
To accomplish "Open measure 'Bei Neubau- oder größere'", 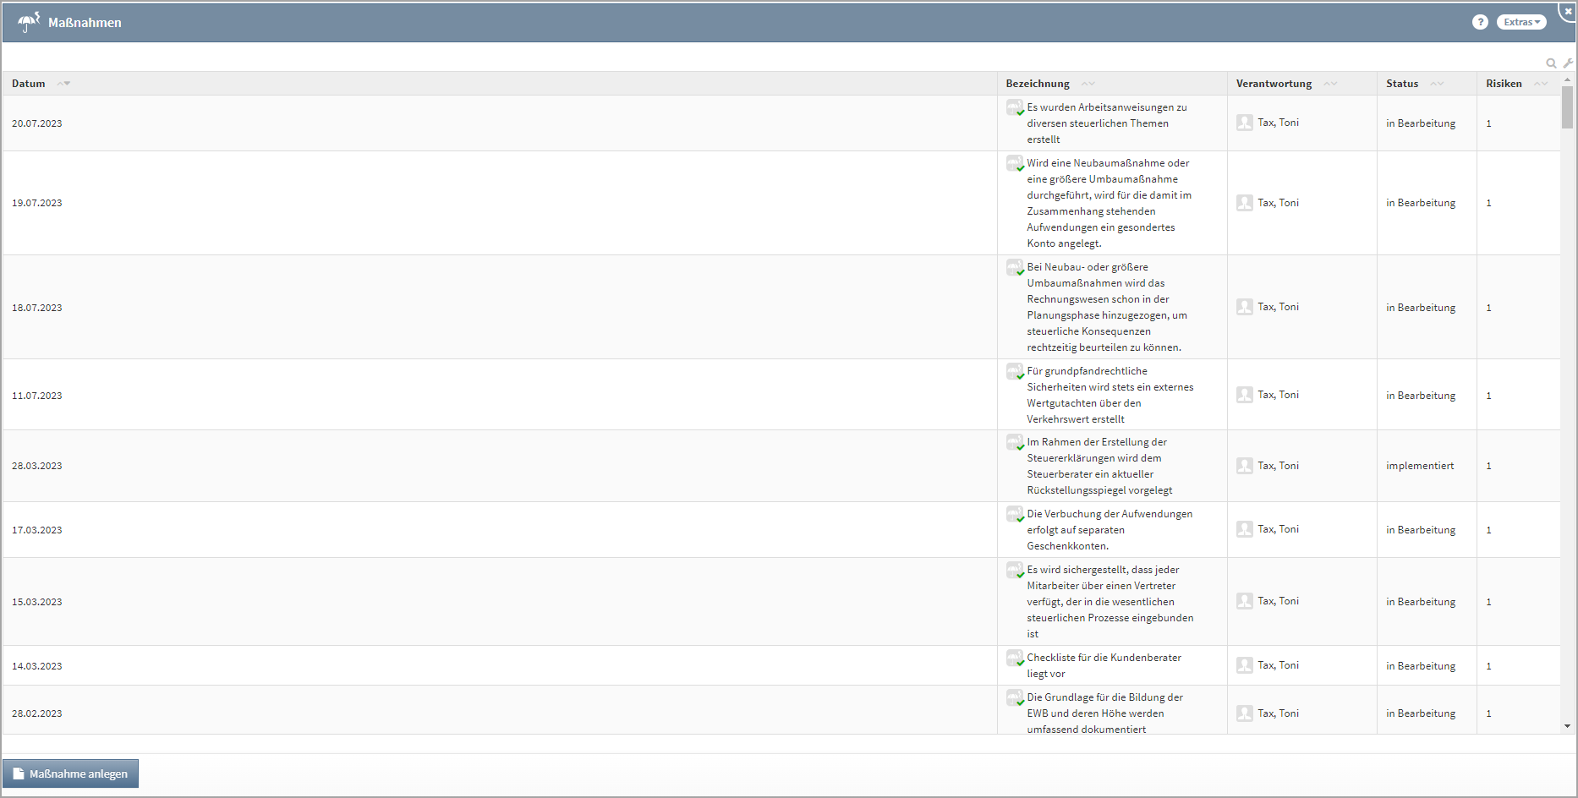I will 1107,307.
